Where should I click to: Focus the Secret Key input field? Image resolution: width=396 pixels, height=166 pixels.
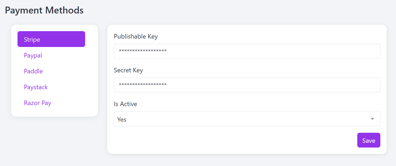point(247,85)
